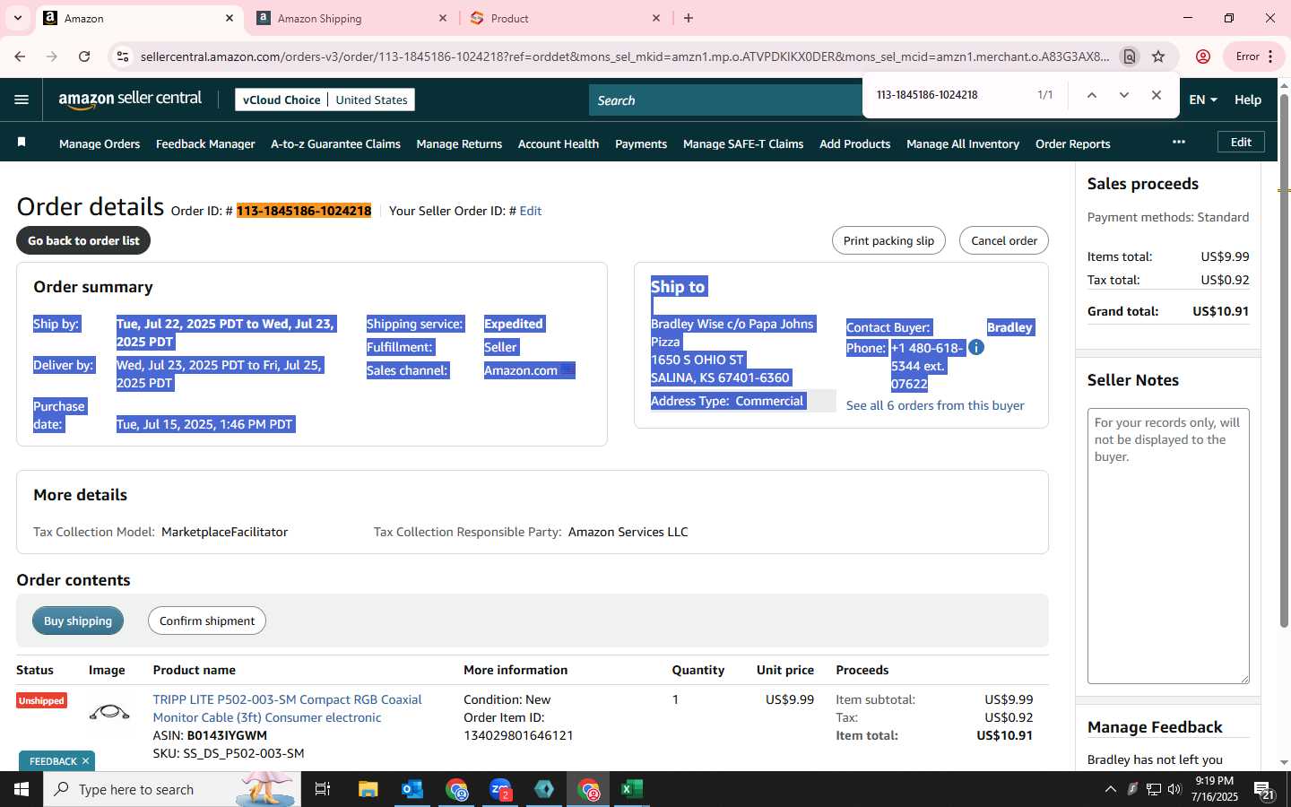Click the cable product thumbnail image

[109, 712]
